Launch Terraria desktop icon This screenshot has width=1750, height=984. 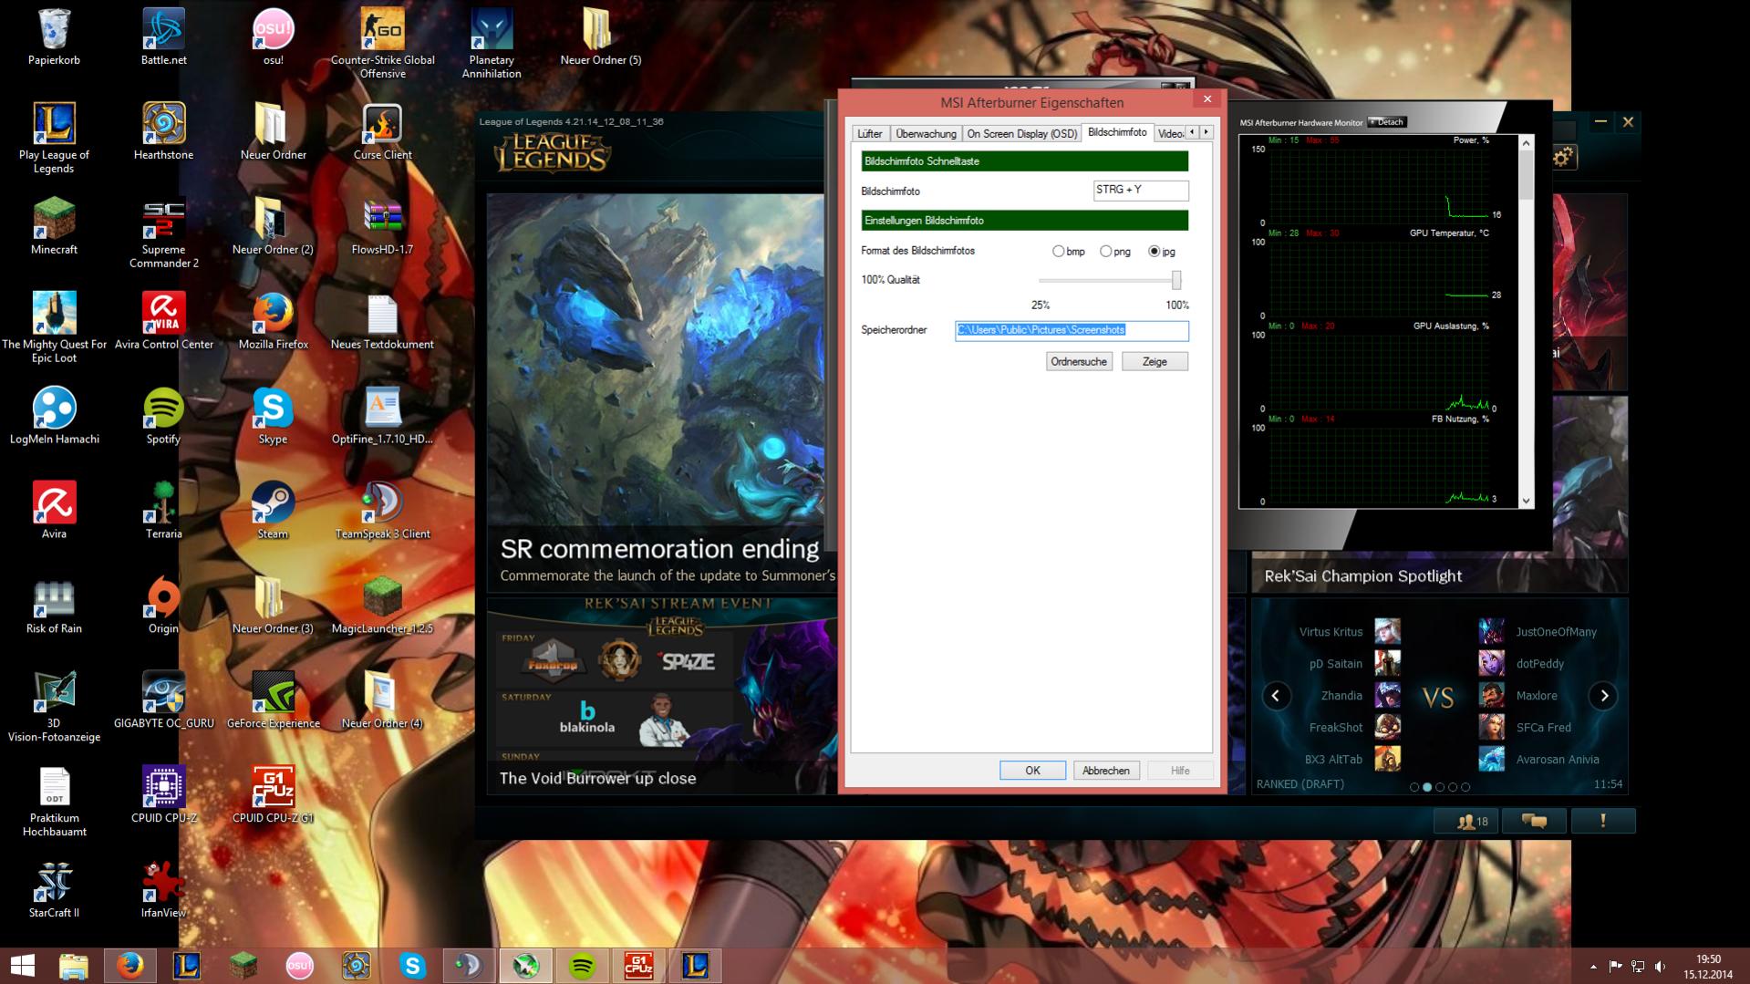click(x=163, y=512)
